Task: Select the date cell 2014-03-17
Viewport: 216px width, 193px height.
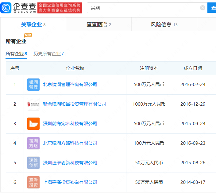Action: [193, 182]
